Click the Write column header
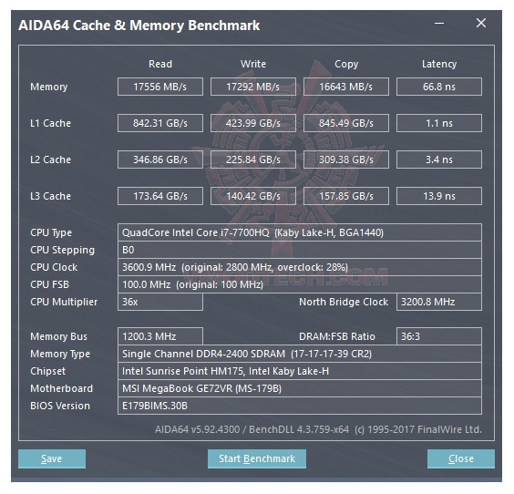The width and height of the screenshot is (514, 494). pyautogui.click(x=253, y=64)
